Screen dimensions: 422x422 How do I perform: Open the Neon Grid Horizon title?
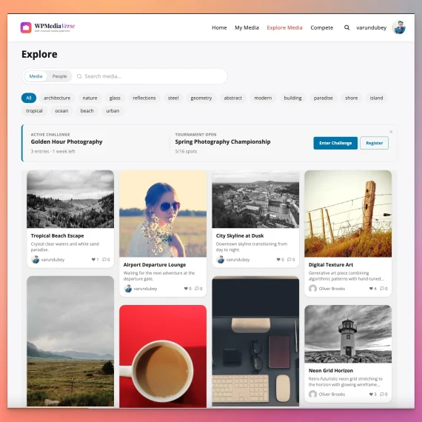click(x=331, y=371)
